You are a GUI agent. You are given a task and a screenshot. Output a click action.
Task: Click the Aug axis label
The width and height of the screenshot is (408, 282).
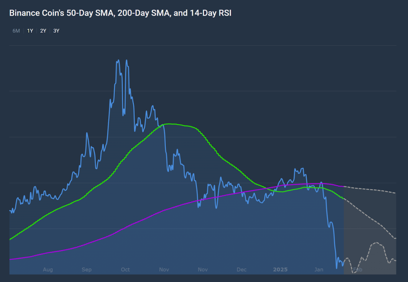tap(48, 270)
